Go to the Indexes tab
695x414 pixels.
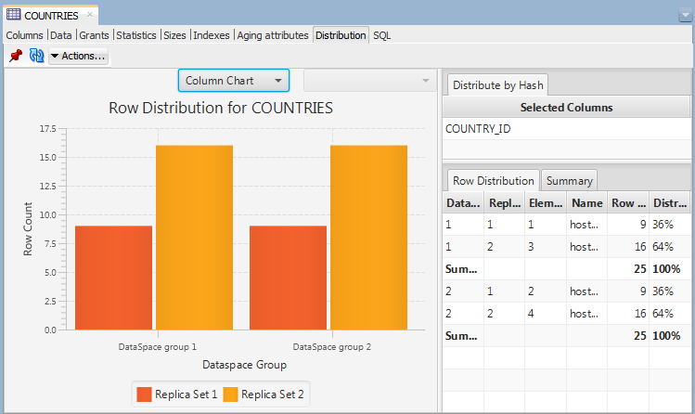point(211,35)
